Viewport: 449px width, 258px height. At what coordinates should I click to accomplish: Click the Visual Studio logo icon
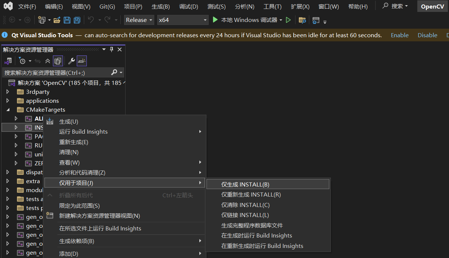pos(8,6)
